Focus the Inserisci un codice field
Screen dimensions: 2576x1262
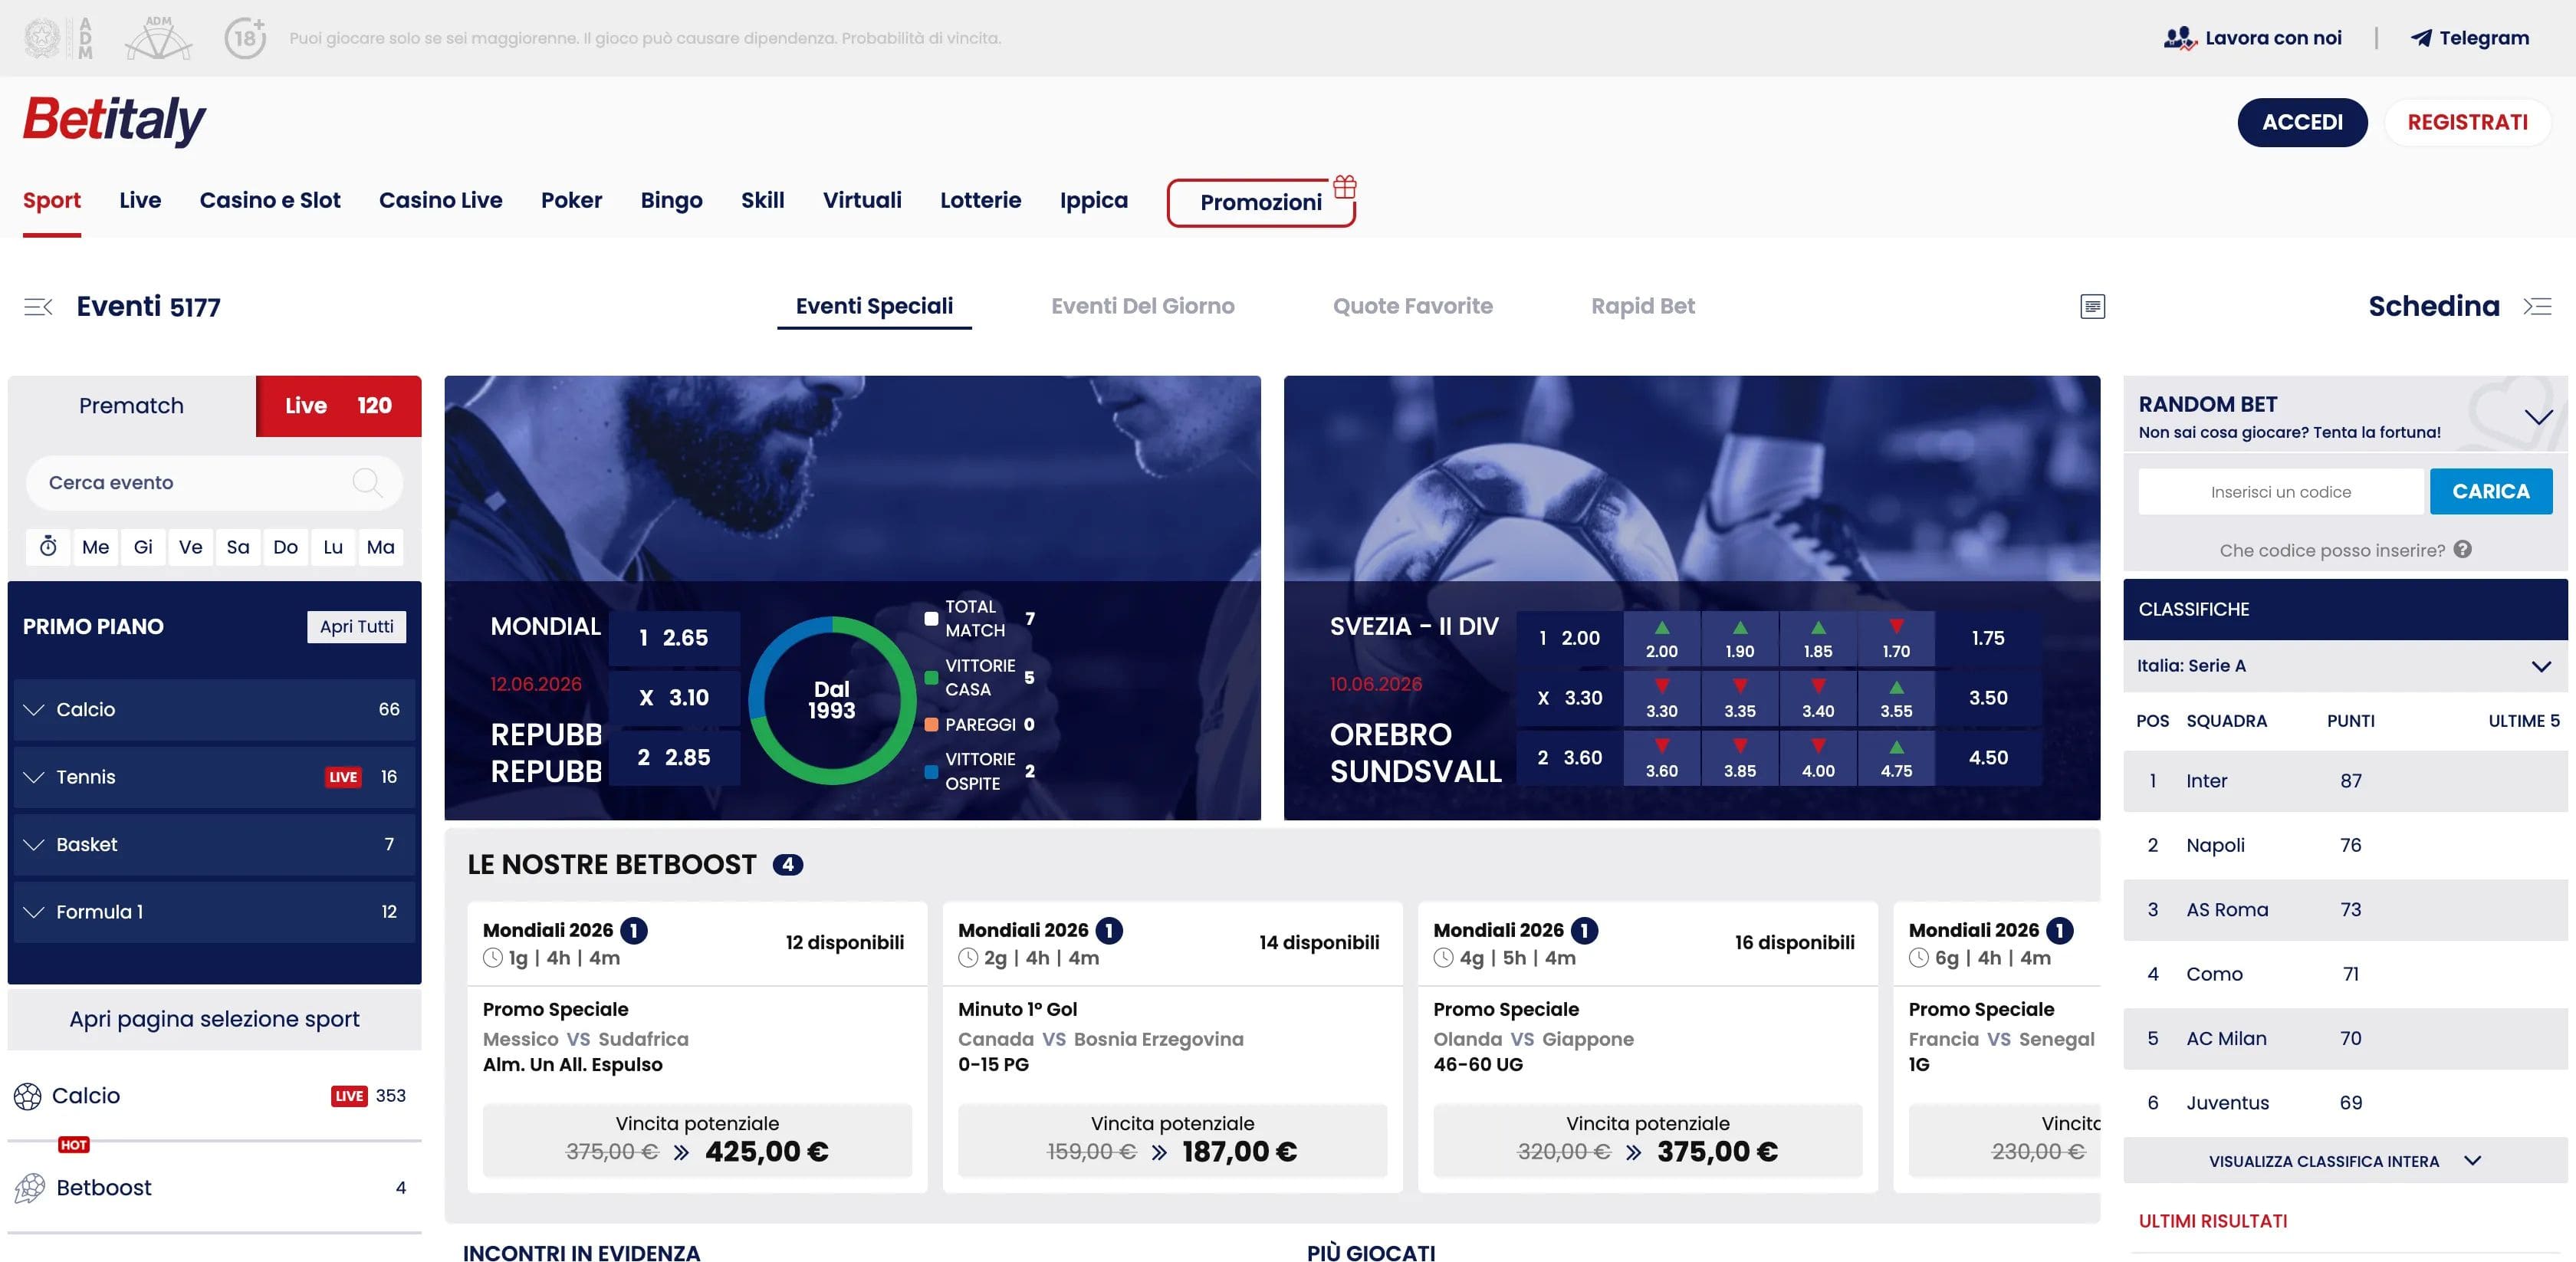pos(2280,492)
